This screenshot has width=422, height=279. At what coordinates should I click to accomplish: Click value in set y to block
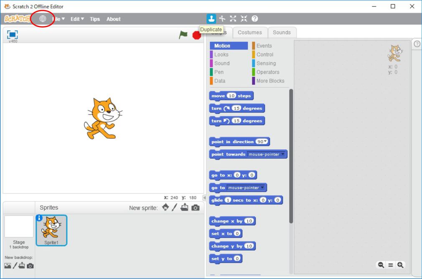click(x=237, y=259)
